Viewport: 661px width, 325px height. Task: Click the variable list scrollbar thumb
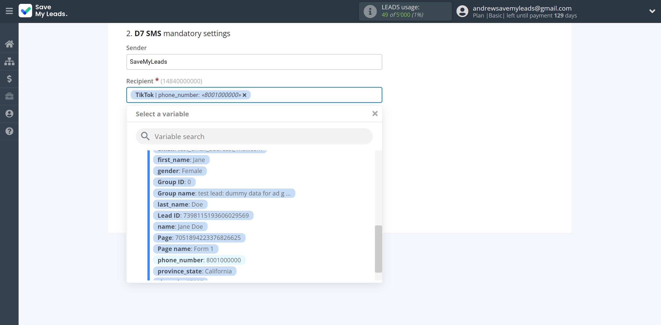(378, 249)
